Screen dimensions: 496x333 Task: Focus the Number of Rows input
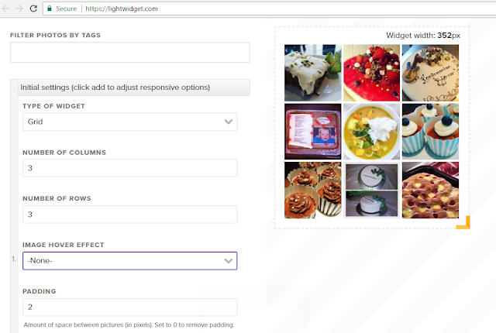(129, 215)
